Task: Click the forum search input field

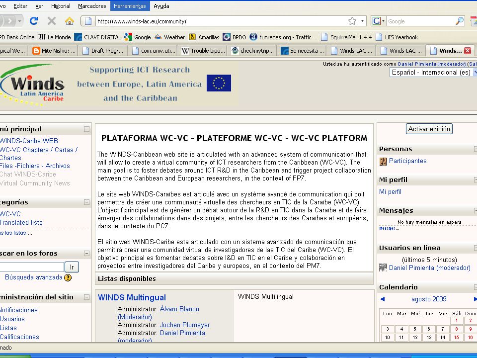Action: 32,267
